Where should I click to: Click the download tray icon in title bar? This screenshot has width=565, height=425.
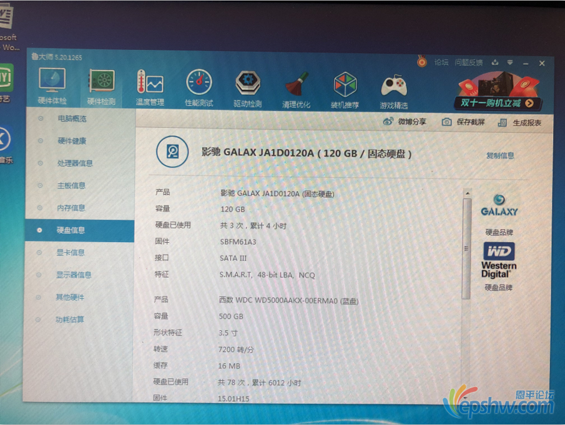[x=495, y=62]
